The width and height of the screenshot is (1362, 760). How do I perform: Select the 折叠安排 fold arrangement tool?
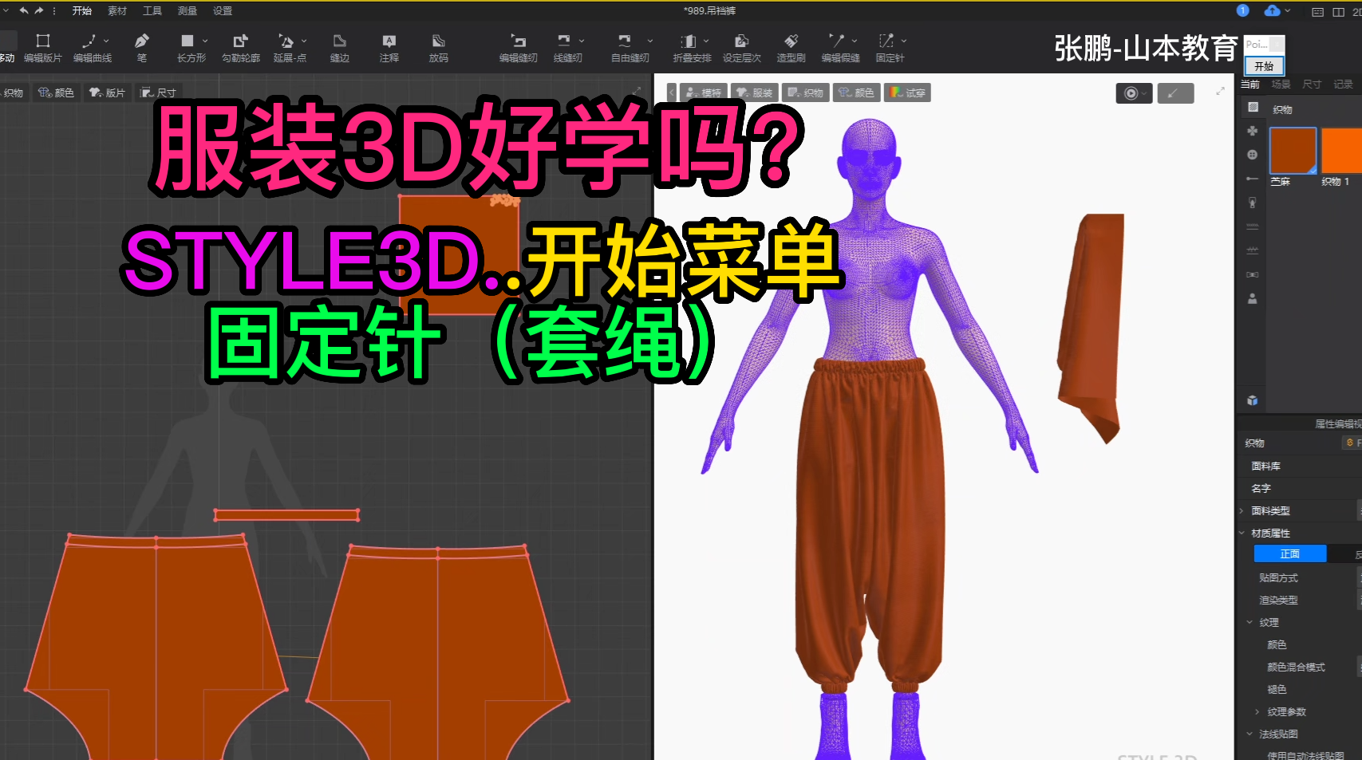(x=690, y=48)
